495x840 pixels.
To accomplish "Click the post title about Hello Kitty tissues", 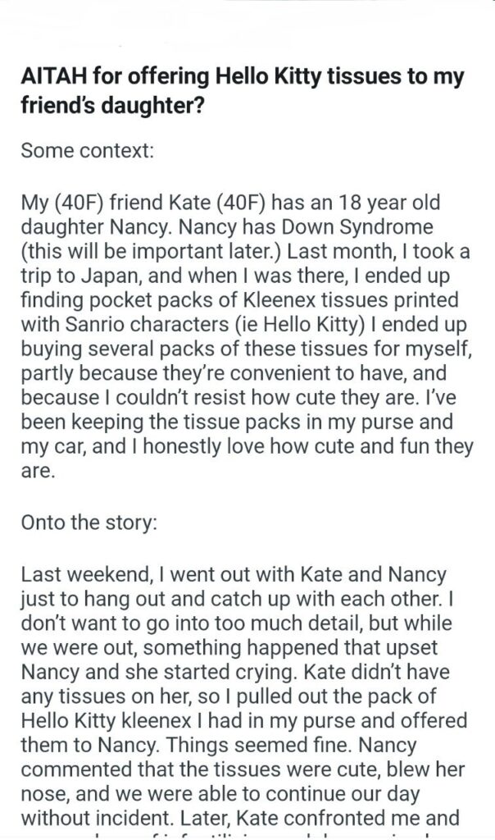I will 242,91.
